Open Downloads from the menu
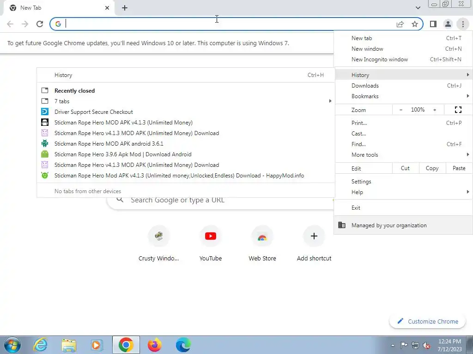473x354 pixels. (x=403, y=85)
